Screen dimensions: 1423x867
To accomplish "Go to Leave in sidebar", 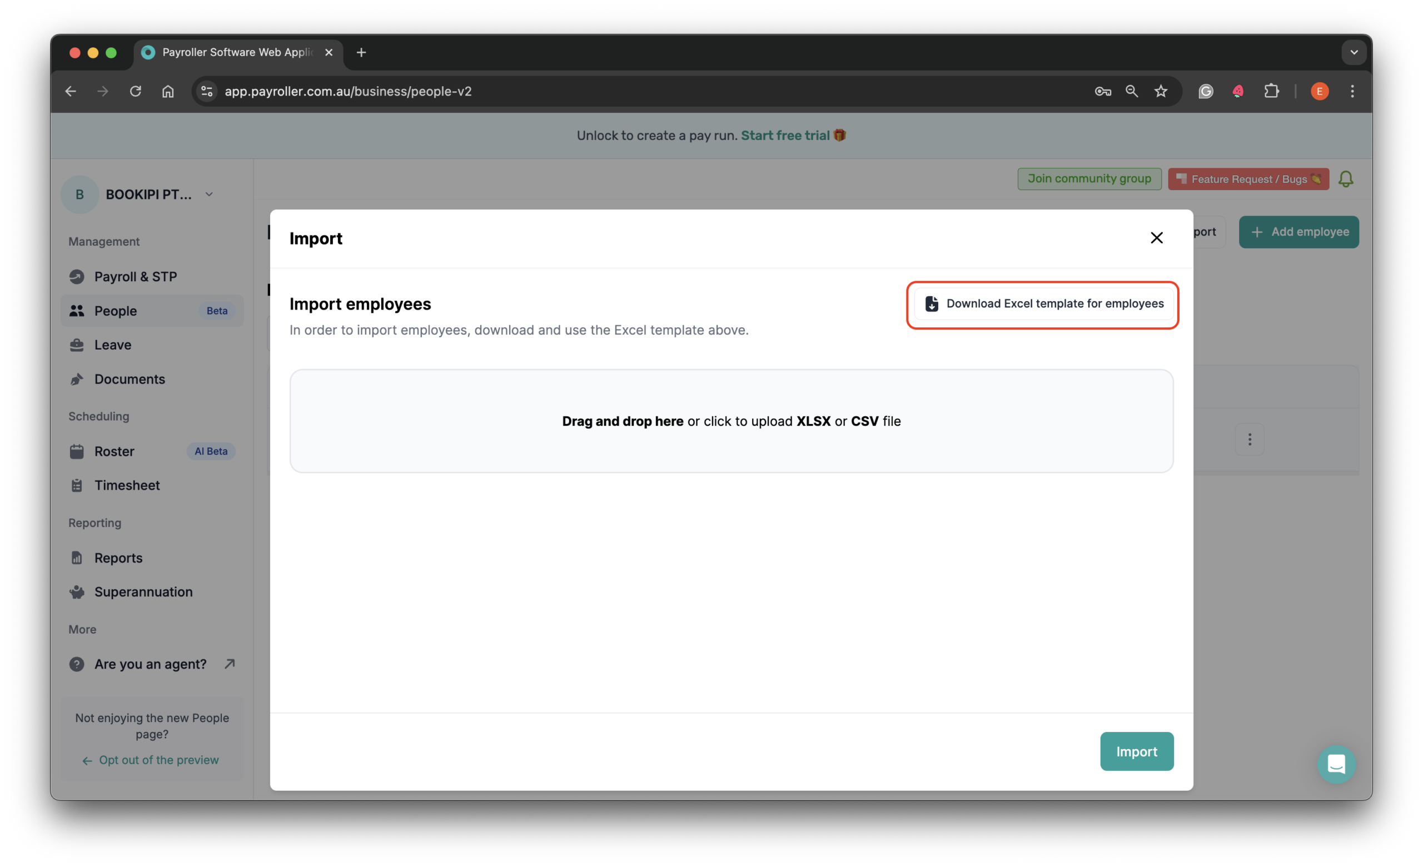I will [113, 345].
